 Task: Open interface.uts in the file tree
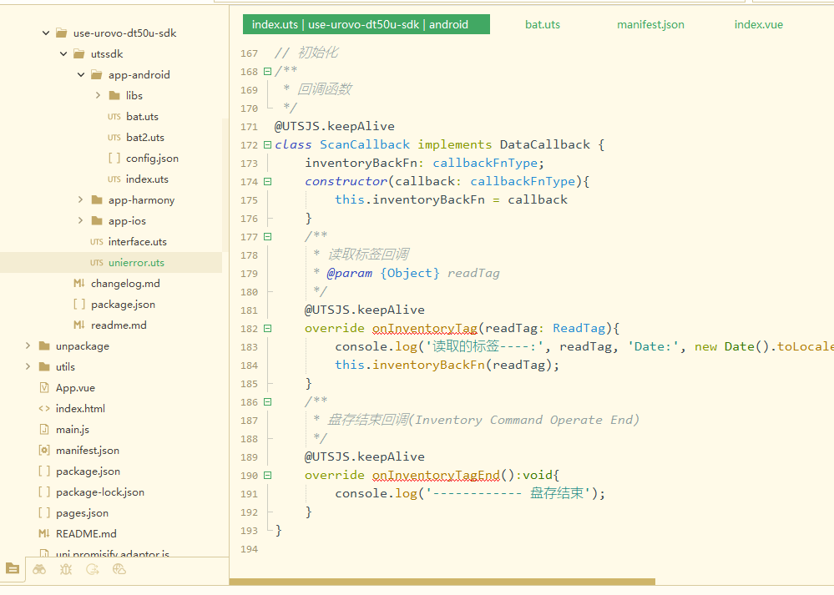[x=137, y=242]
